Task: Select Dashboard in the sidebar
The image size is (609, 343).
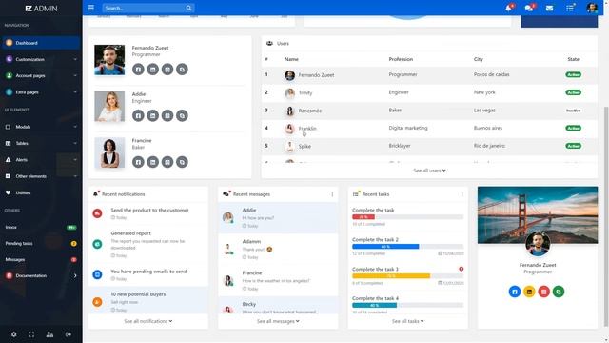Action: [41, 43]
